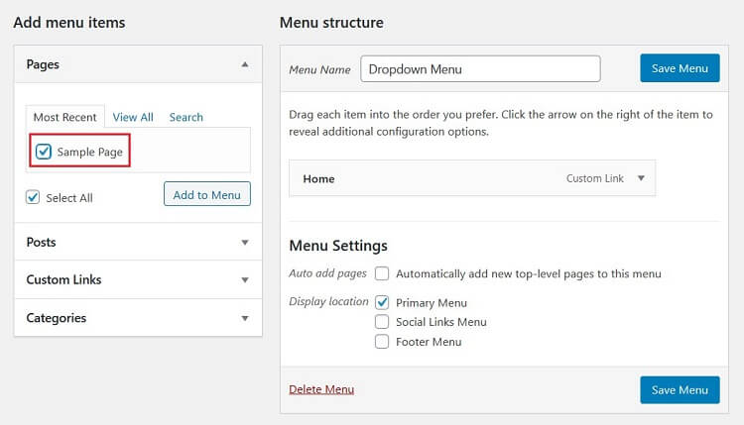Switch to the View All tab

[x=133, y=117]
